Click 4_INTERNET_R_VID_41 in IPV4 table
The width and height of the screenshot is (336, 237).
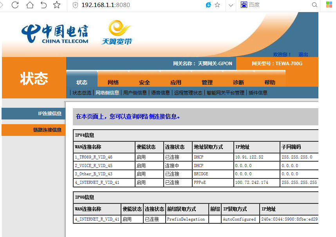click(x=97, y=182)
